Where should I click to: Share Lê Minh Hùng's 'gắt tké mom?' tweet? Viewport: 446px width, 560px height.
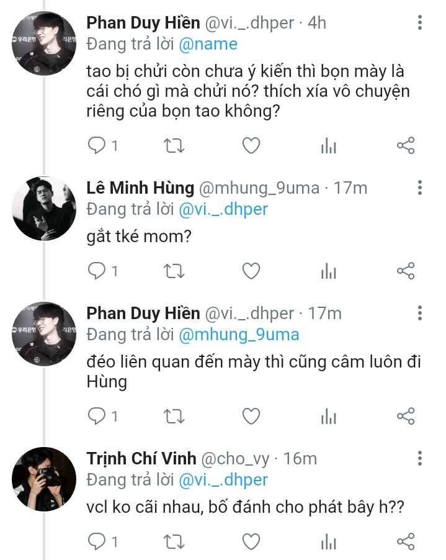pyautogui.click(x=406, y=271)
